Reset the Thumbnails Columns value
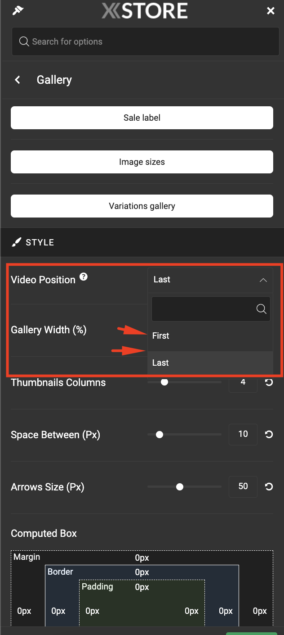284x635 pixels. (x=269, y=382)
